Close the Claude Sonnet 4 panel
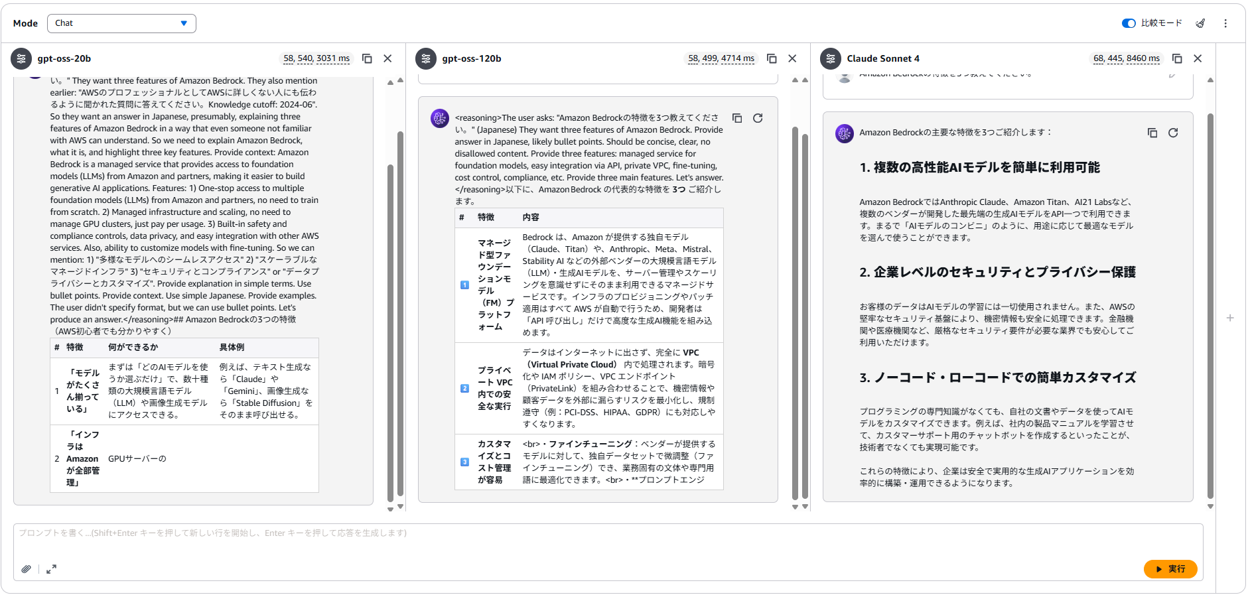The image size is (1248, 595). [1198, 58]
